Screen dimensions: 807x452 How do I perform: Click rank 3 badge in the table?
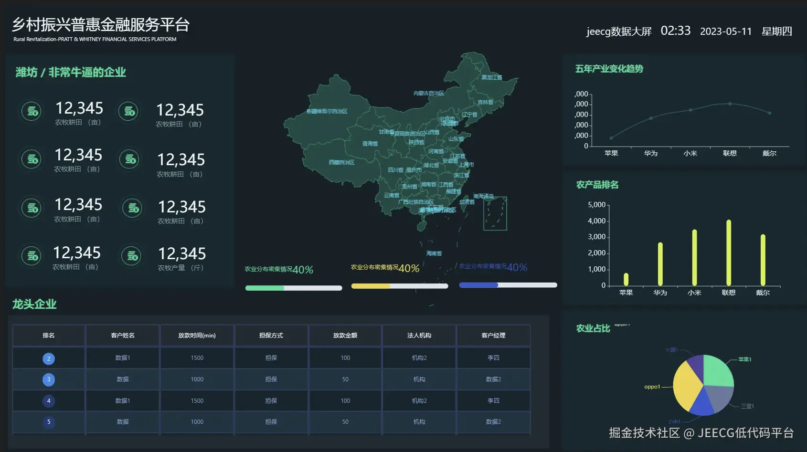(x=48, y=379)
